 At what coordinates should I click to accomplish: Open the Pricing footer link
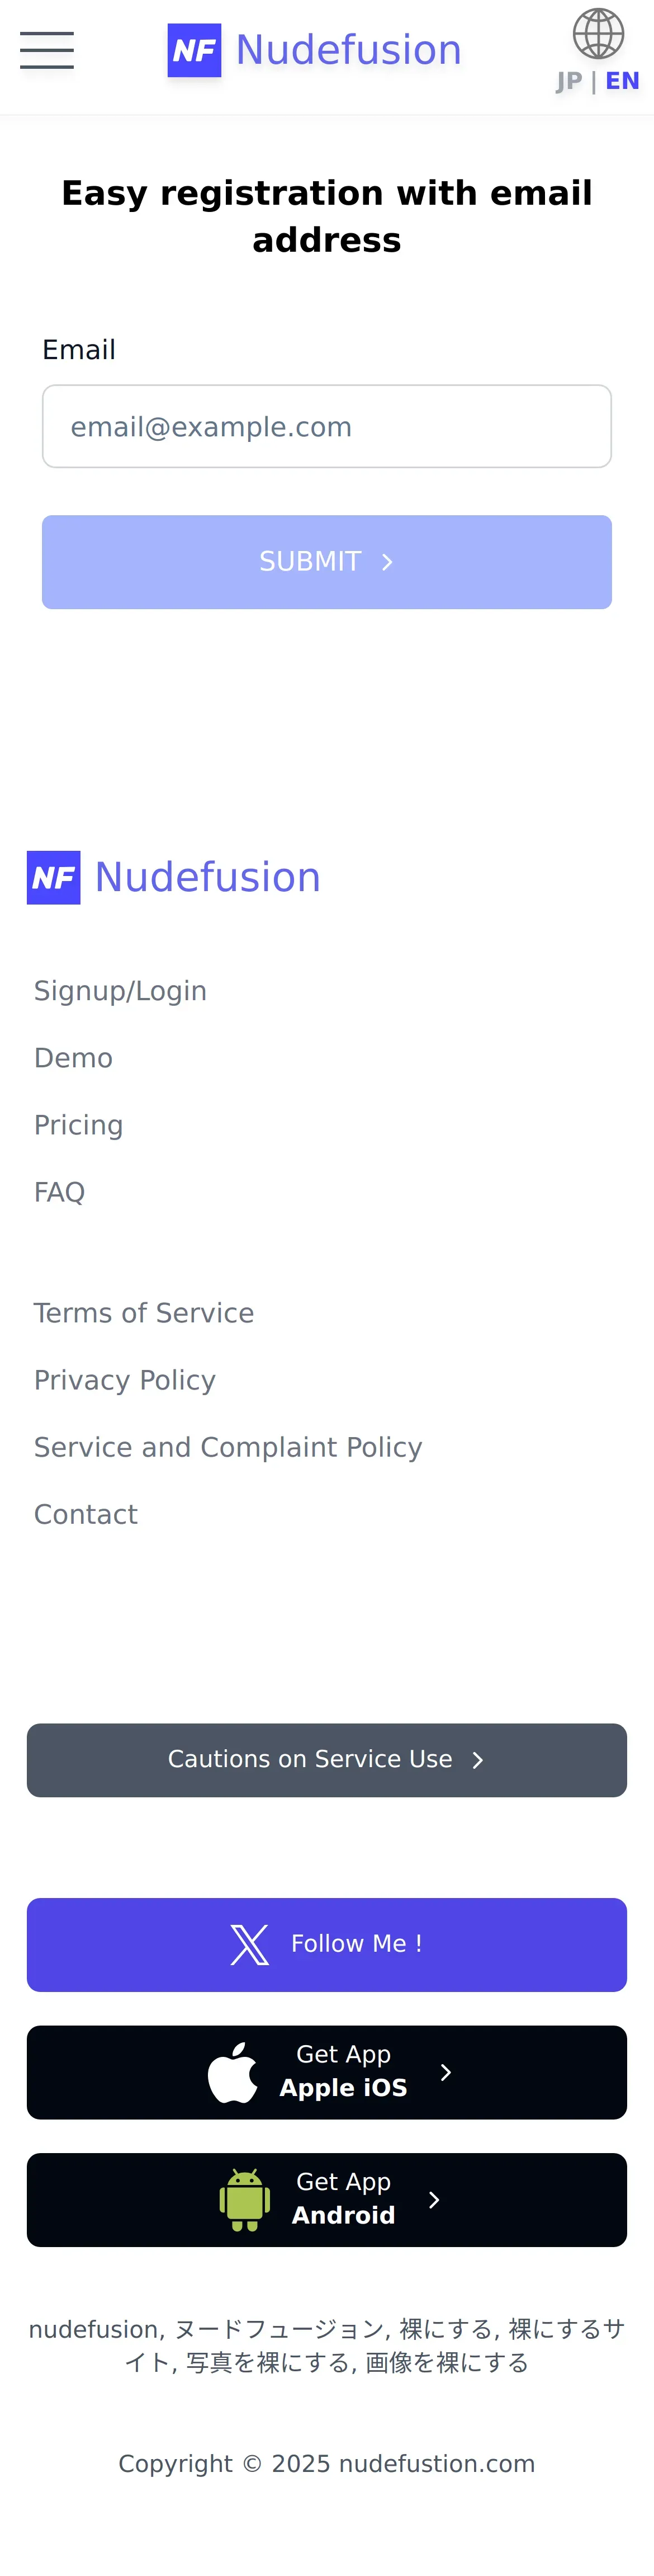(78, 1125)
